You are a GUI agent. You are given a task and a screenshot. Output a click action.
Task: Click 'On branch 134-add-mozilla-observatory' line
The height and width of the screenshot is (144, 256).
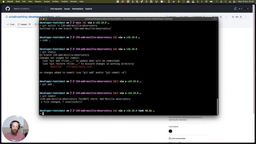coord(64,55)
